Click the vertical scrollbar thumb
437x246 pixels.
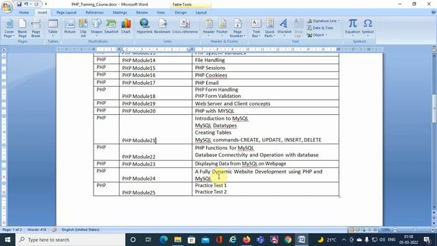(434, 109)
